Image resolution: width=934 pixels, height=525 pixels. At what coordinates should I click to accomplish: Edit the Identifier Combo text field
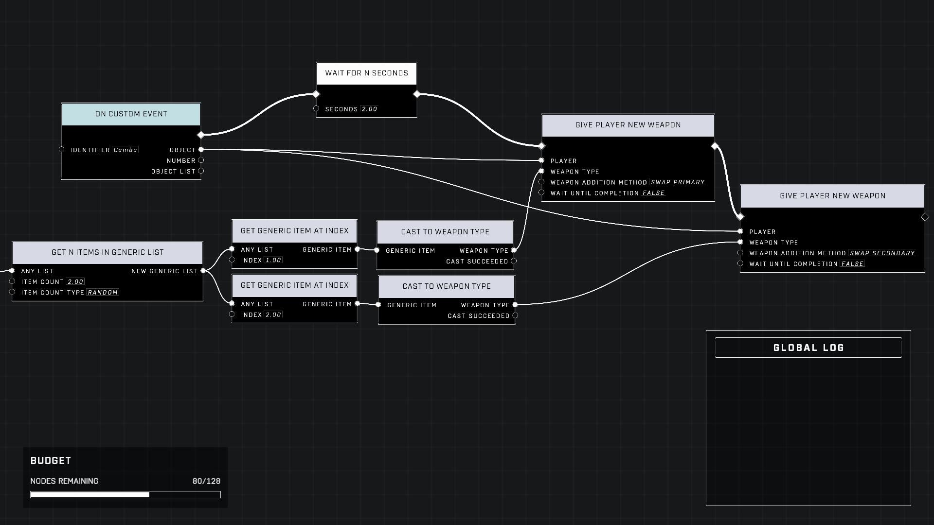coord(126,150)
